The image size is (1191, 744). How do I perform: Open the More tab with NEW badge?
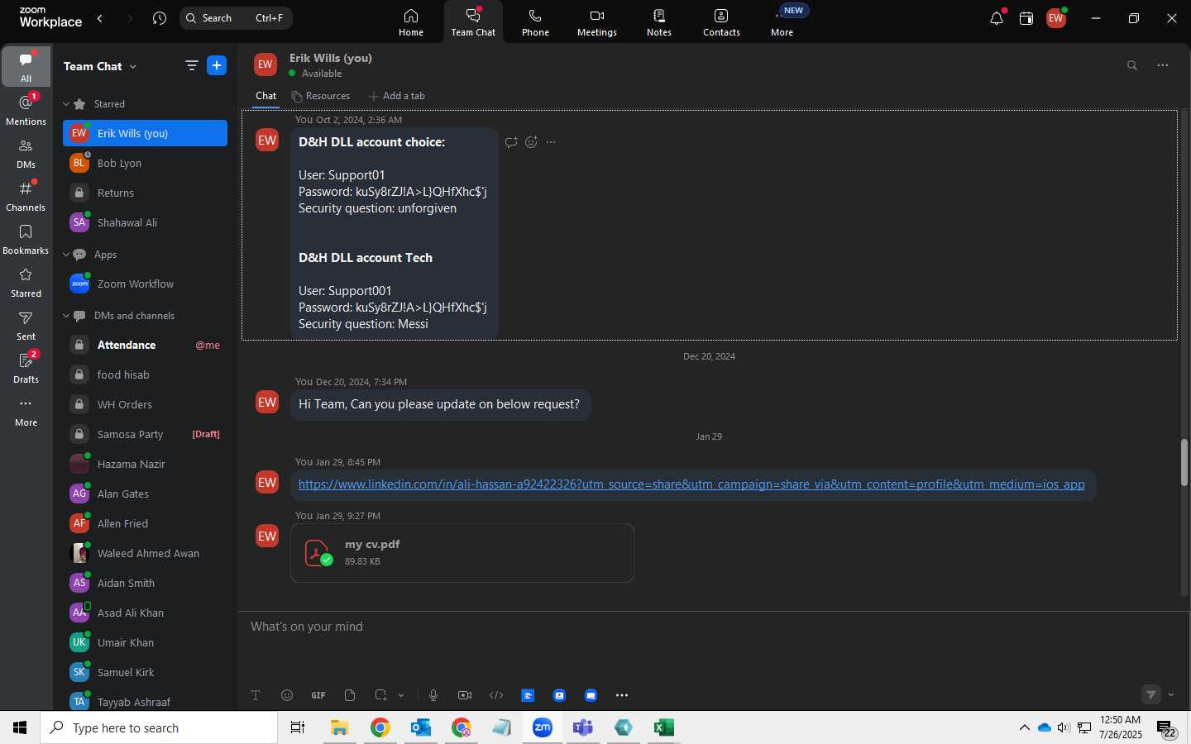(782, 22)
